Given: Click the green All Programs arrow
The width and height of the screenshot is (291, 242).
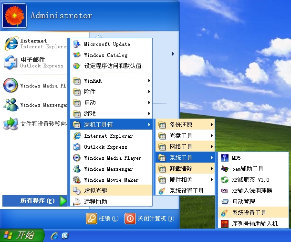Looking at the screenshot, I should click(63, 201).
